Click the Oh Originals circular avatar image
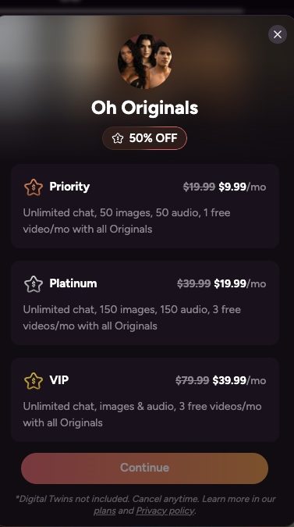Screen dimensions: 294x527 point(144,62)
